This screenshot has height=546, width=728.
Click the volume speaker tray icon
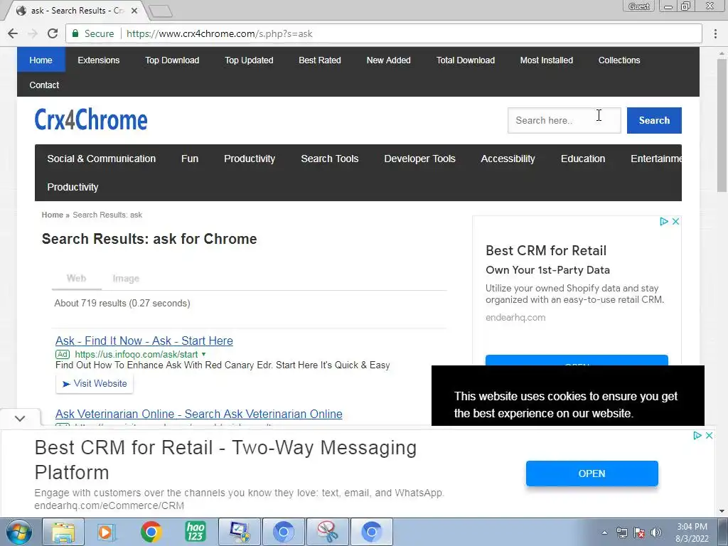pos(656,532)
